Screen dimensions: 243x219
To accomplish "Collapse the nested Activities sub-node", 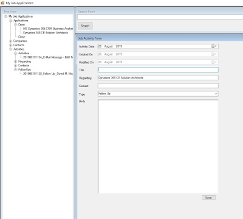I will pyautogui.click(x=16, y=53).
